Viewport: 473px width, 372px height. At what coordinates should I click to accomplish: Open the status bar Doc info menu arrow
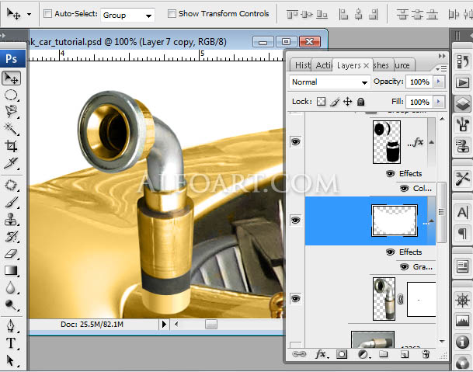pyautogui.click(x=164, y=325)
